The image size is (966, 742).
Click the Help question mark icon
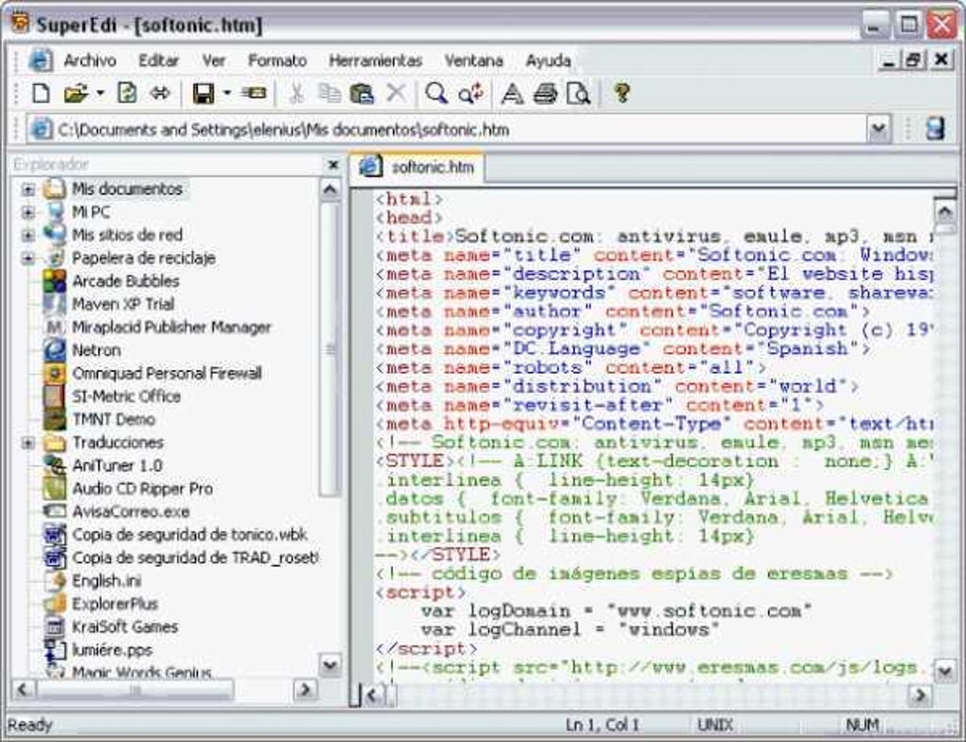pyautogui.click(x=621, y=93)
